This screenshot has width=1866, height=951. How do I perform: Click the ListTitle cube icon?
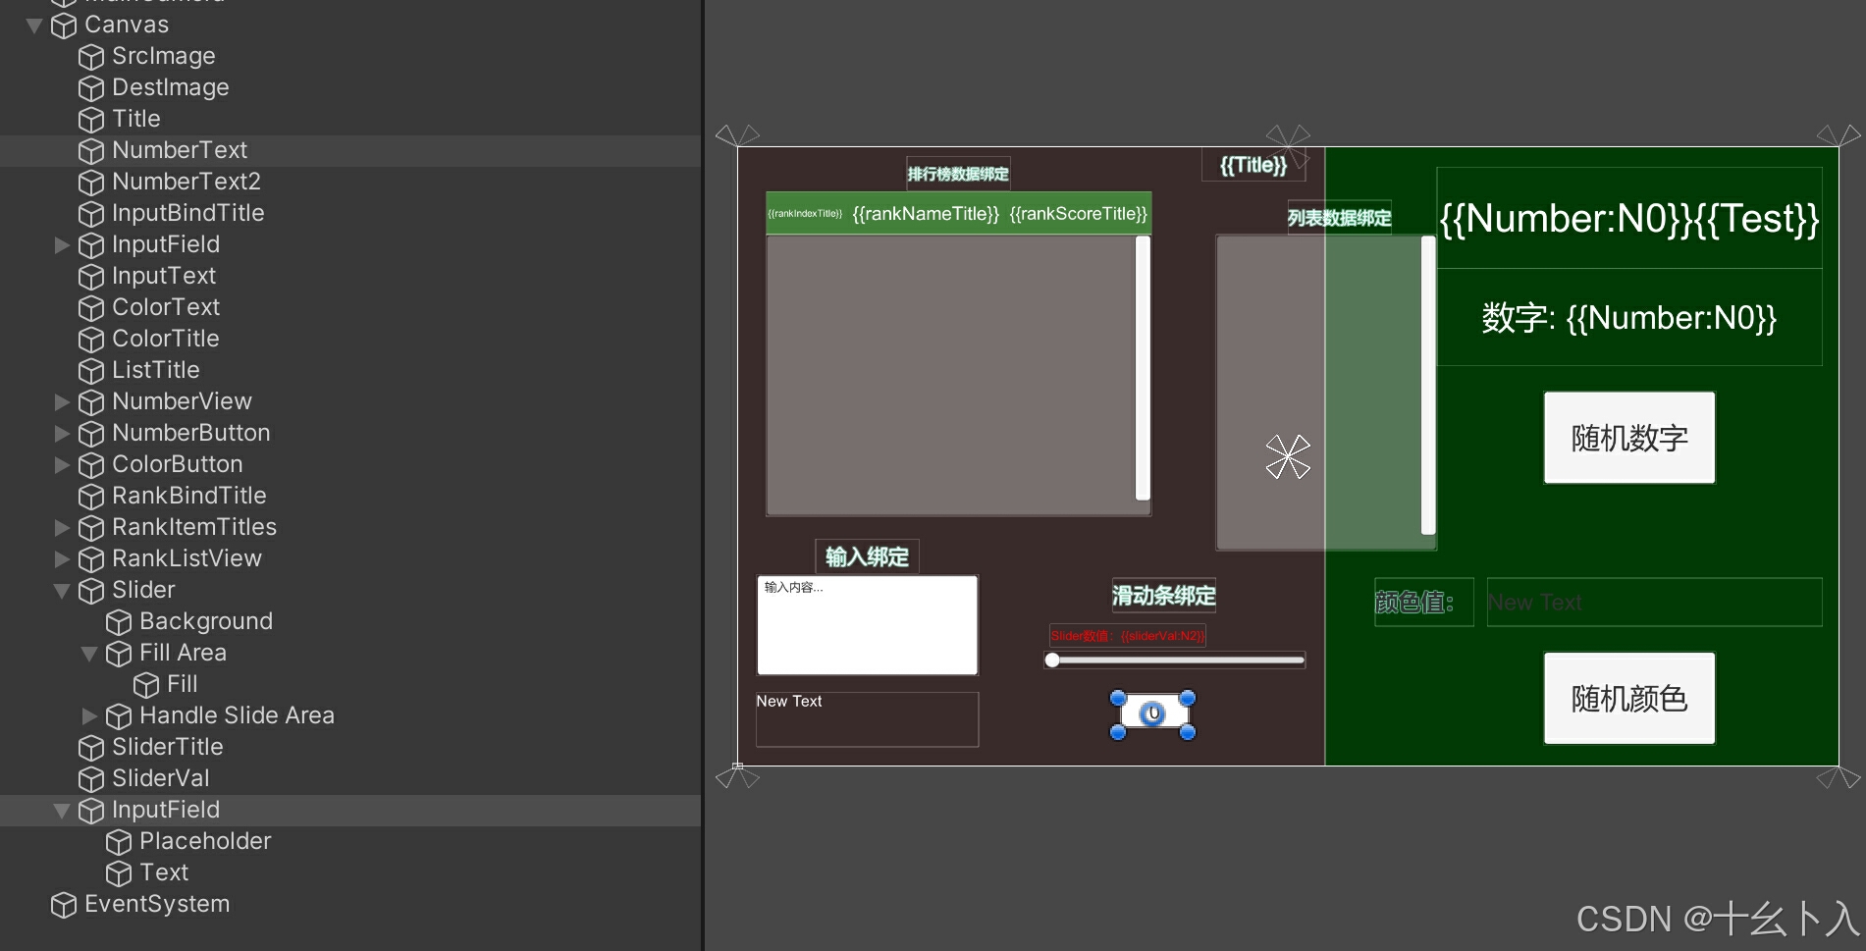pos(91,371)
